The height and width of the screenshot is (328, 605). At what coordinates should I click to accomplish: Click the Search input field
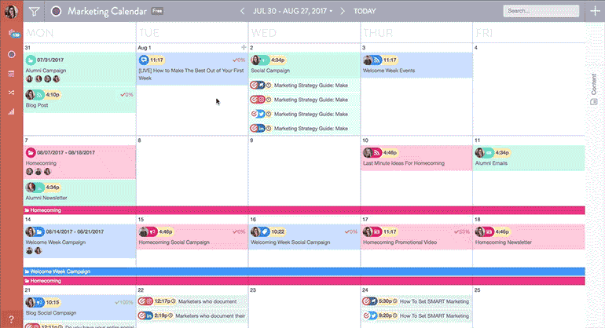541,11
